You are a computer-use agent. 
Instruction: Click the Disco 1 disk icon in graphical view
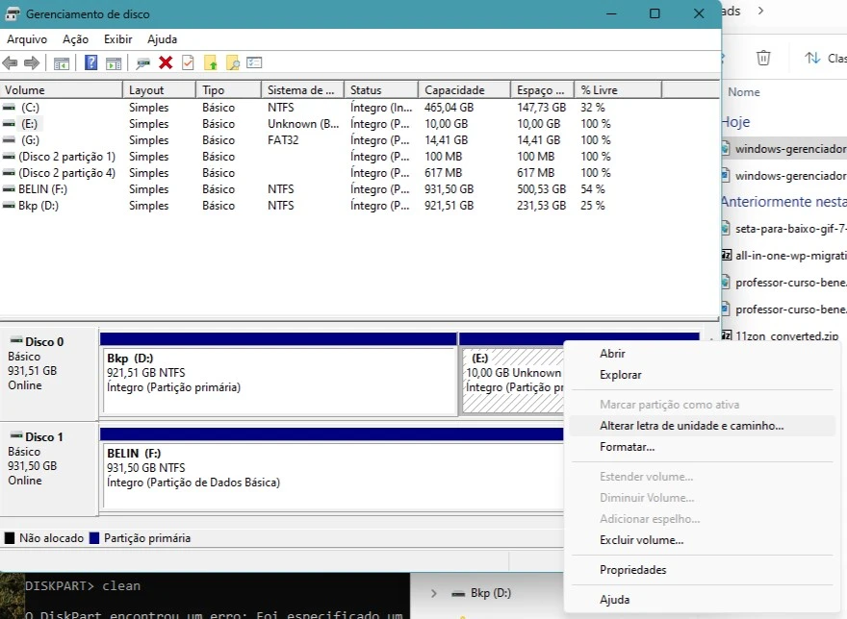pos(16,435)
